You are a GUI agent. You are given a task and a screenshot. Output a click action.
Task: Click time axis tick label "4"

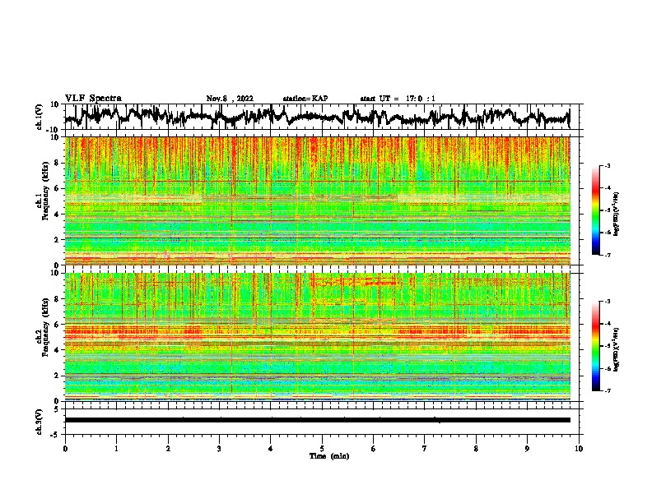coord(271,449)
